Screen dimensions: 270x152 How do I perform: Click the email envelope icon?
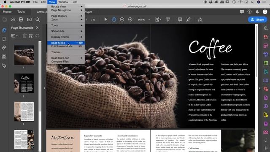29,19
